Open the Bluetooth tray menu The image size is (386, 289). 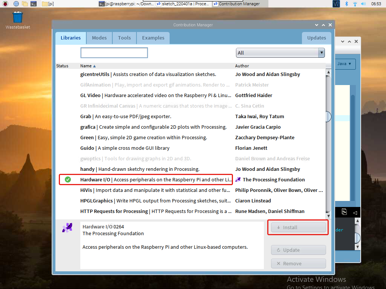[x=346, y=4]
